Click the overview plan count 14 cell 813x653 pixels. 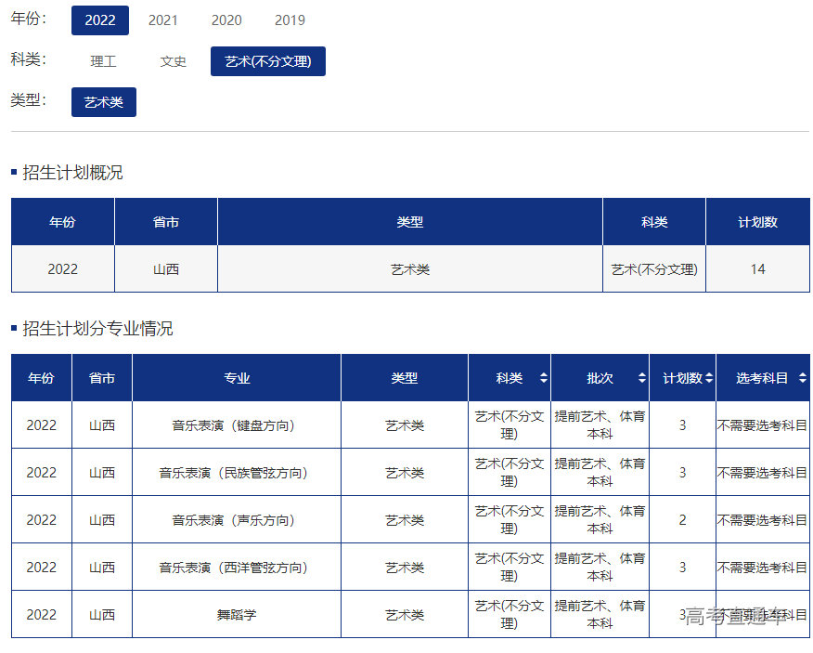click(757, 269)
